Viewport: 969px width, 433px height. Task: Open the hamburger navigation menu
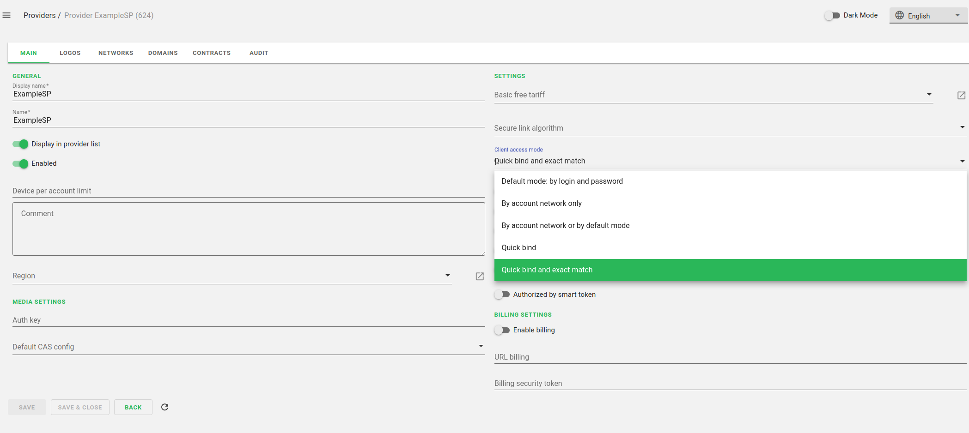[6, 15]
